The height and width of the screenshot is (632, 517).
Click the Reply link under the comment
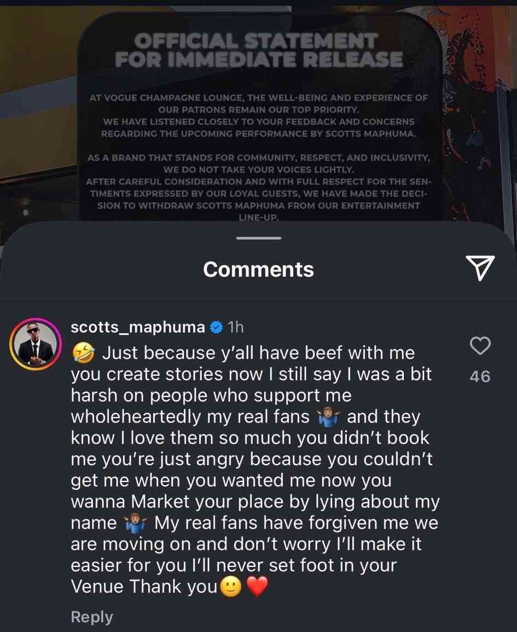point(92,617)
